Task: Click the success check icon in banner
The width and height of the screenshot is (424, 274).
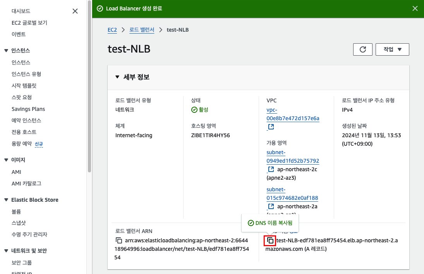Action: 100,9
